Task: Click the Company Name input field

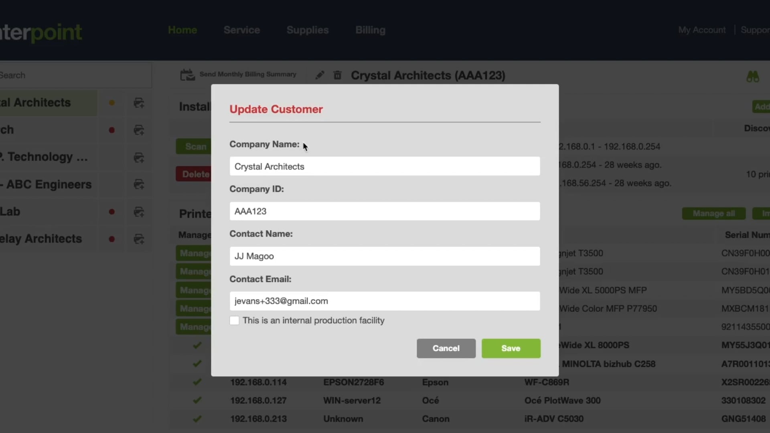Action: 385,166
